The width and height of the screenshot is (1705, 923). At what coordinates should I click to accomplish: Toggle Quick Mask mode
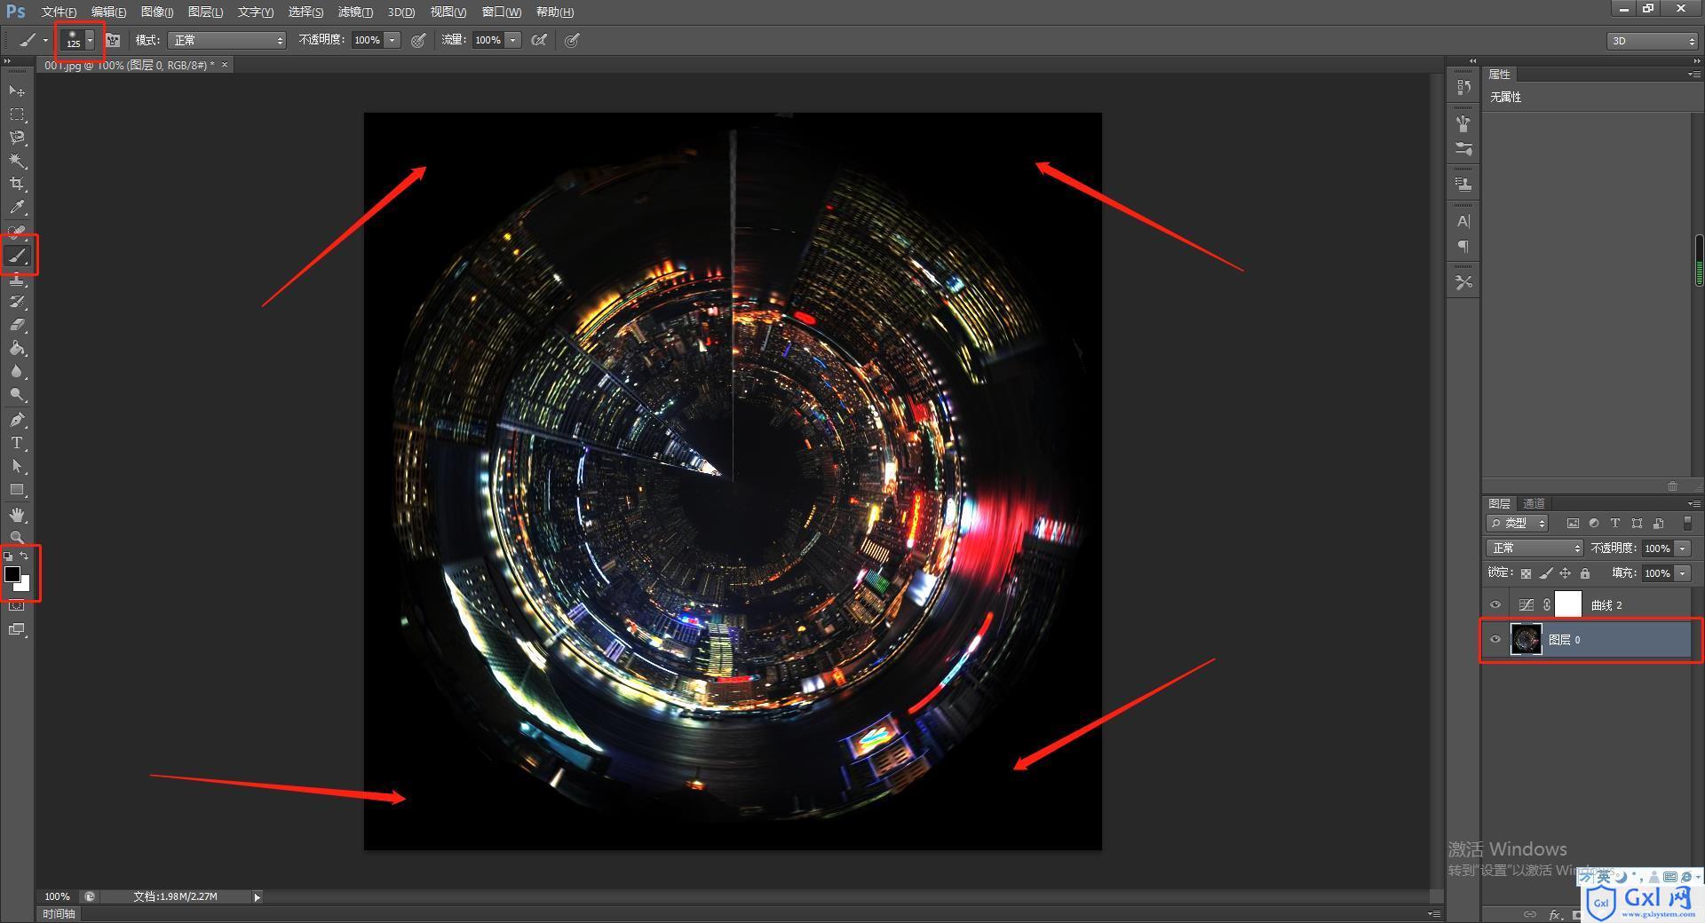[x=17, y=606]
